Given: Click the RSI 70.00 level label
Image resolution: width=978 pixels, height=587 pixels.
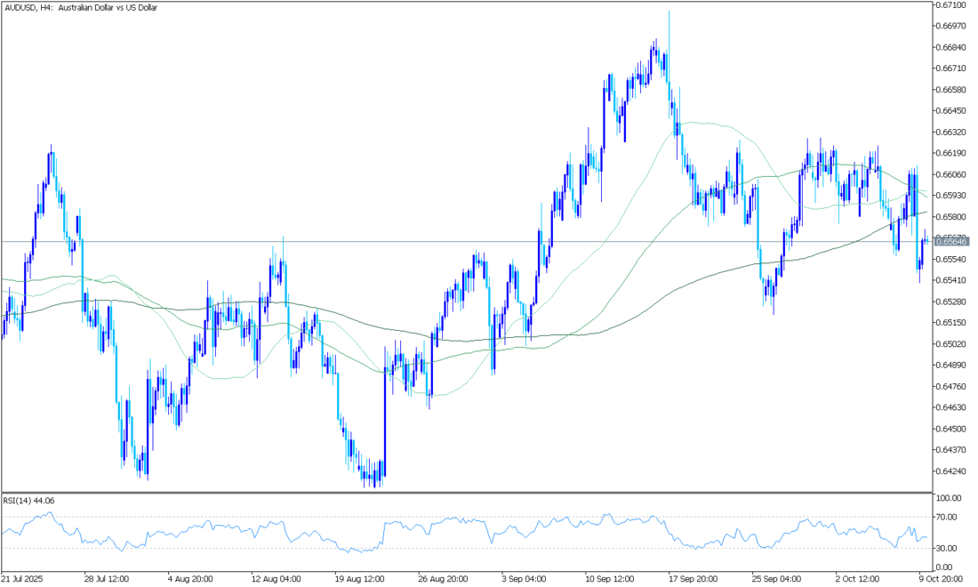Looking at the screenshot, I should 948,517.
